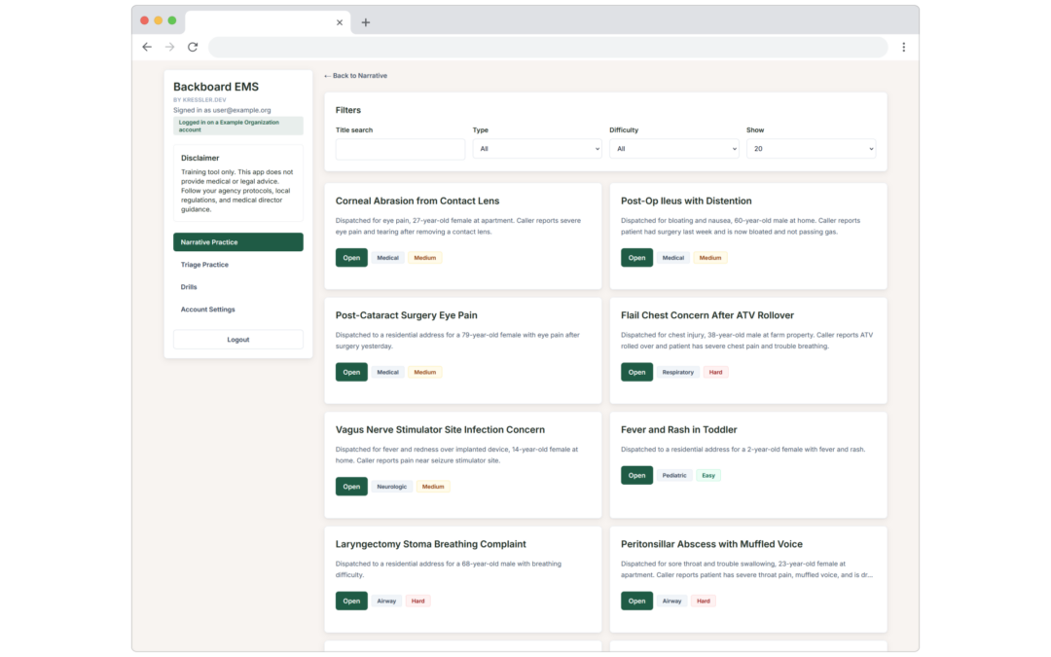The height and width of the screenshot is (657, 1051).
Task: Click Medical tag on Post-Cataract Surgery card
Action: click(x=387, y=372)
